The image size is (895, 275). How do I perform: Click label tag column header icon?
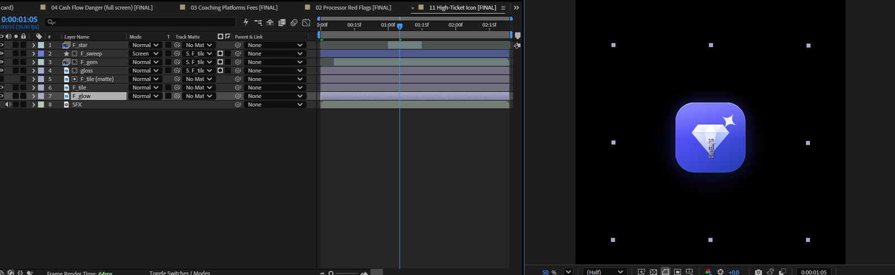tap(39, 36)
